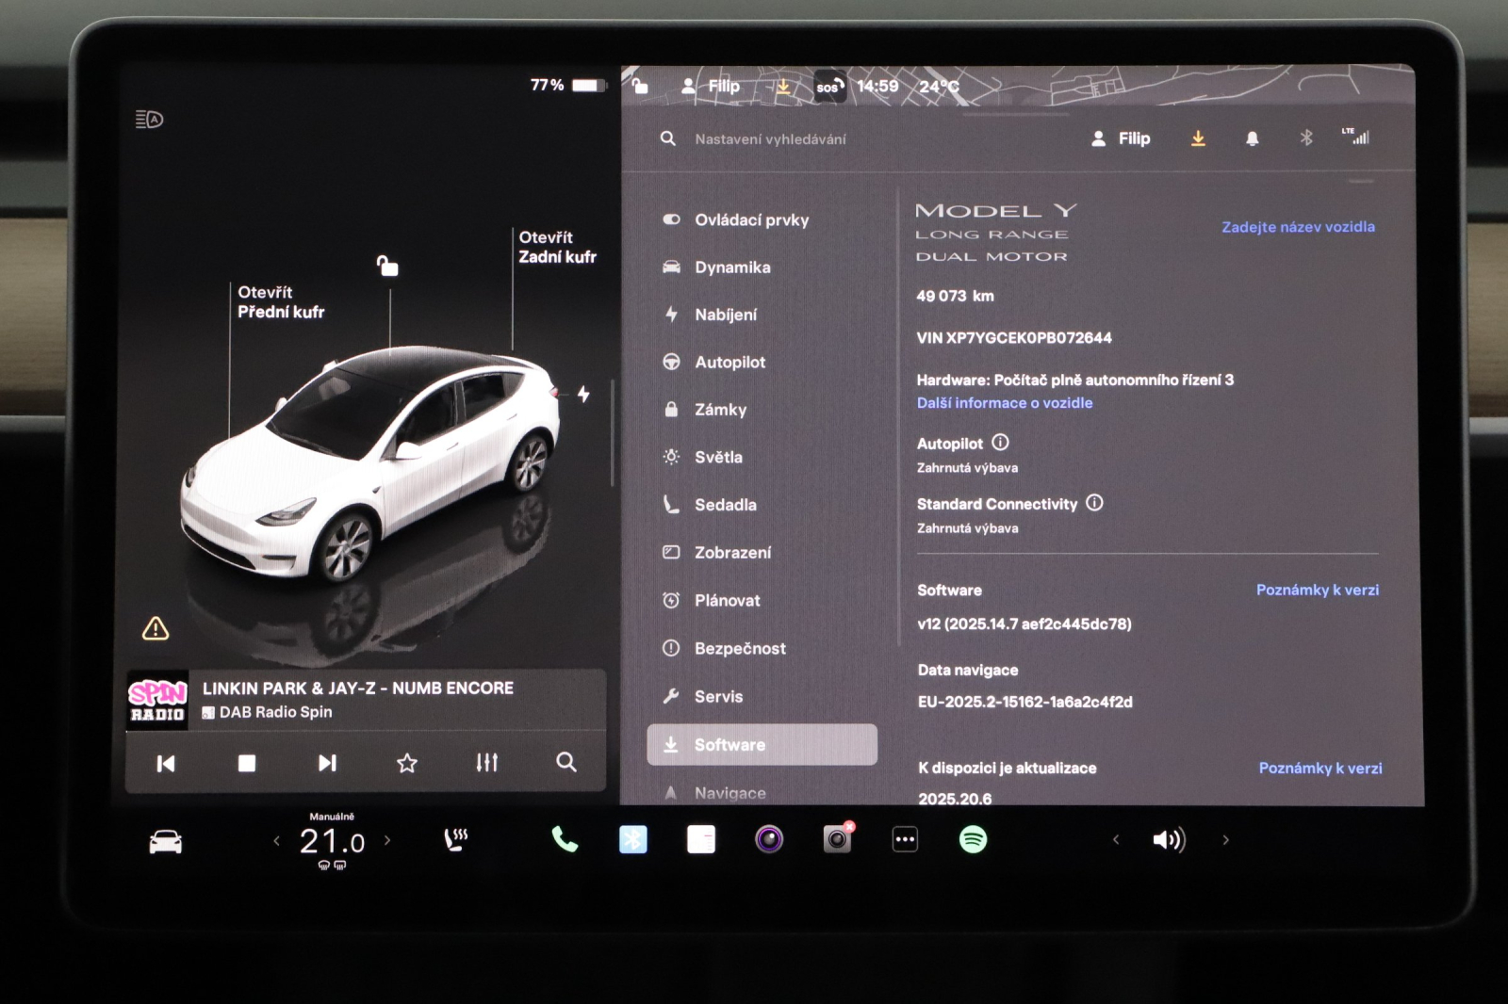
Task: Launch the Spotify app
Action: click(x=973, y=839)
